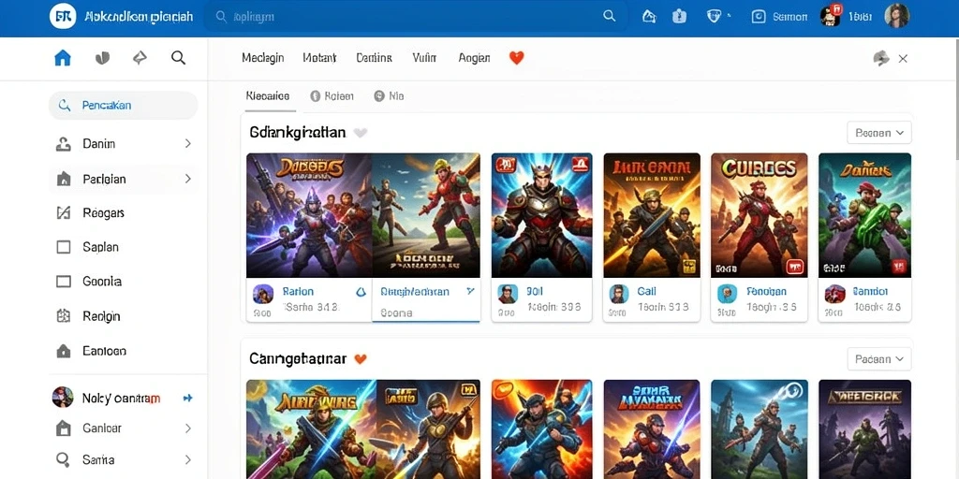Image resolution: width=959 pixels, height=479 pixels.
Task: Switch to the Vuinr tab
Action: click(x=424, y=58)
